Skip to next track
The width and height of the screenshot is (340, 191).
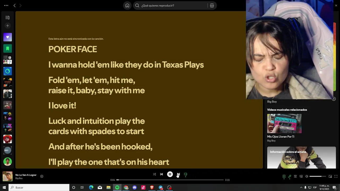(178, 174)
